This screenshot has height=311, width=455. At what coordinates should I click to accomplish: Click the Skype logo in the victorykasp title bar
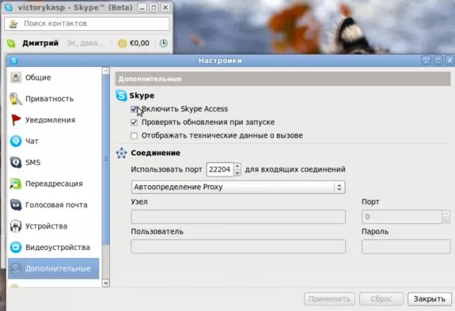pyautogui.click(x=9, y=7)
